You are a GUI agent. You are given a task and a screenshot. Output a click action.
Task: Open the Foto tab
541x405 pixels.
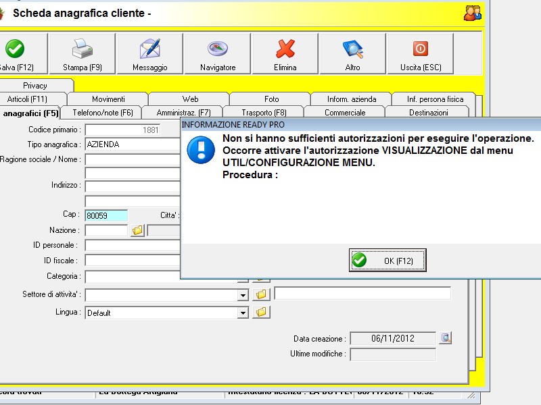[x=271, y=99]
